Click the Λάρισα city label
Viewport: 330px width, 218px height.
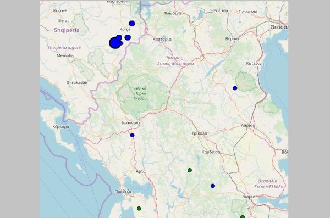coord(248,126)
